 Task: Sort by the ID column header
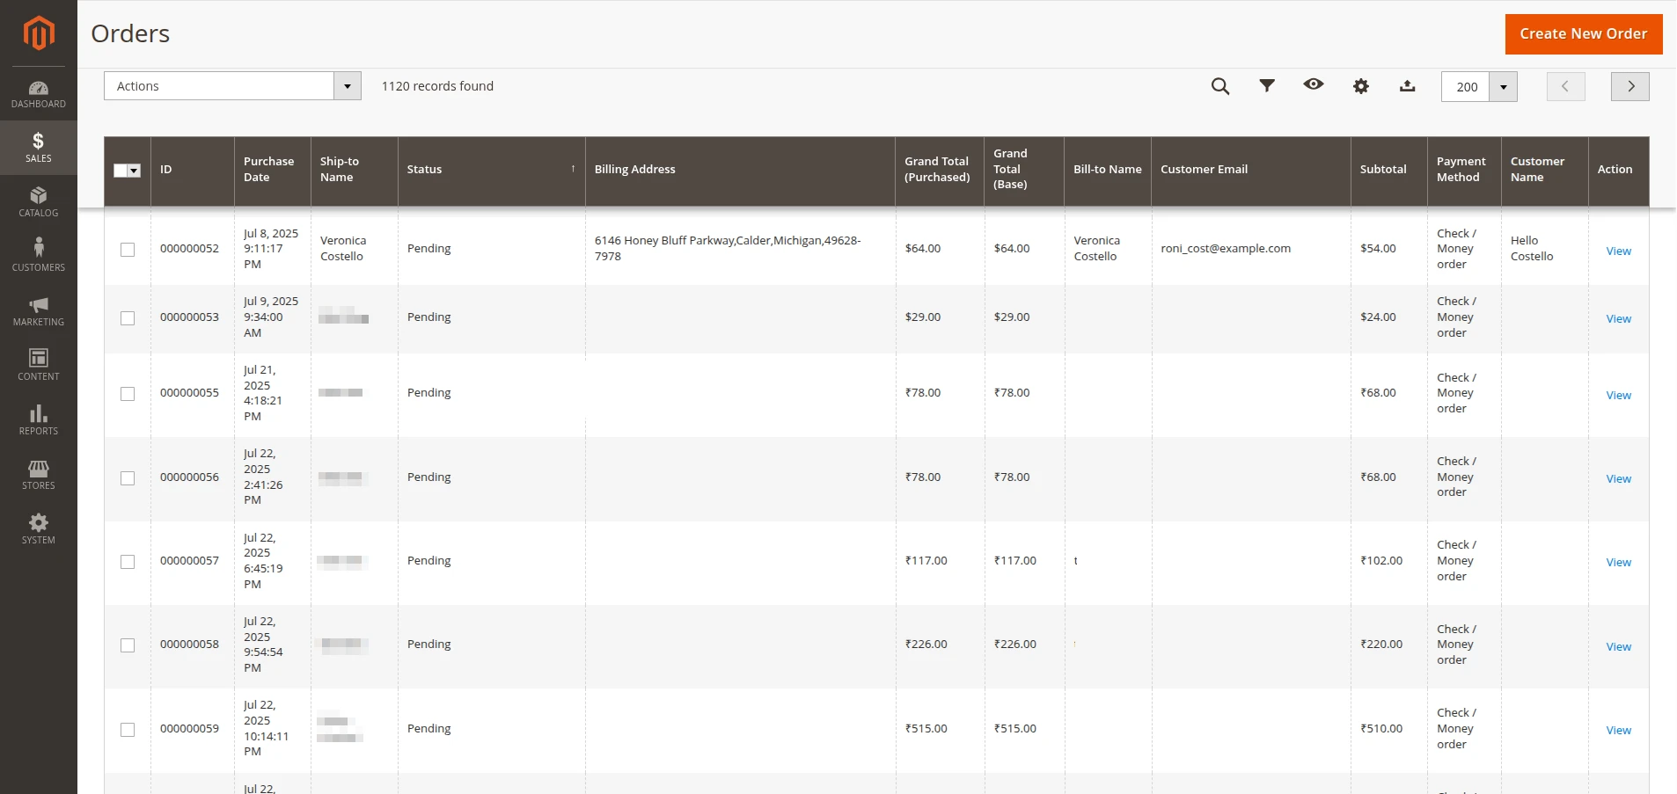192,170
